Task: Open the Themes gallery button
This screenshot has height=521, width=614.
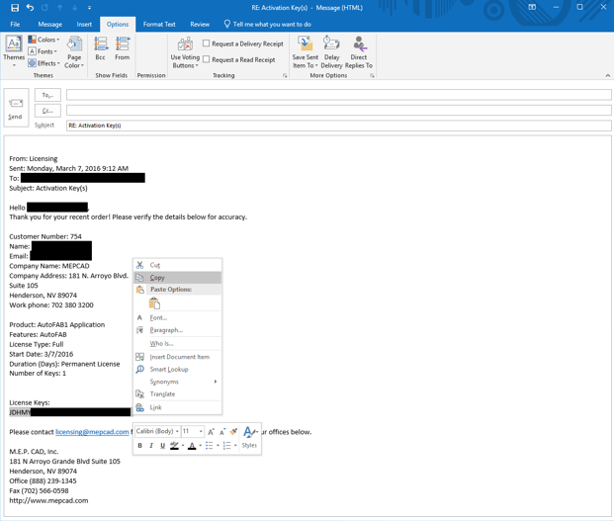Action: tap(14, 51)
